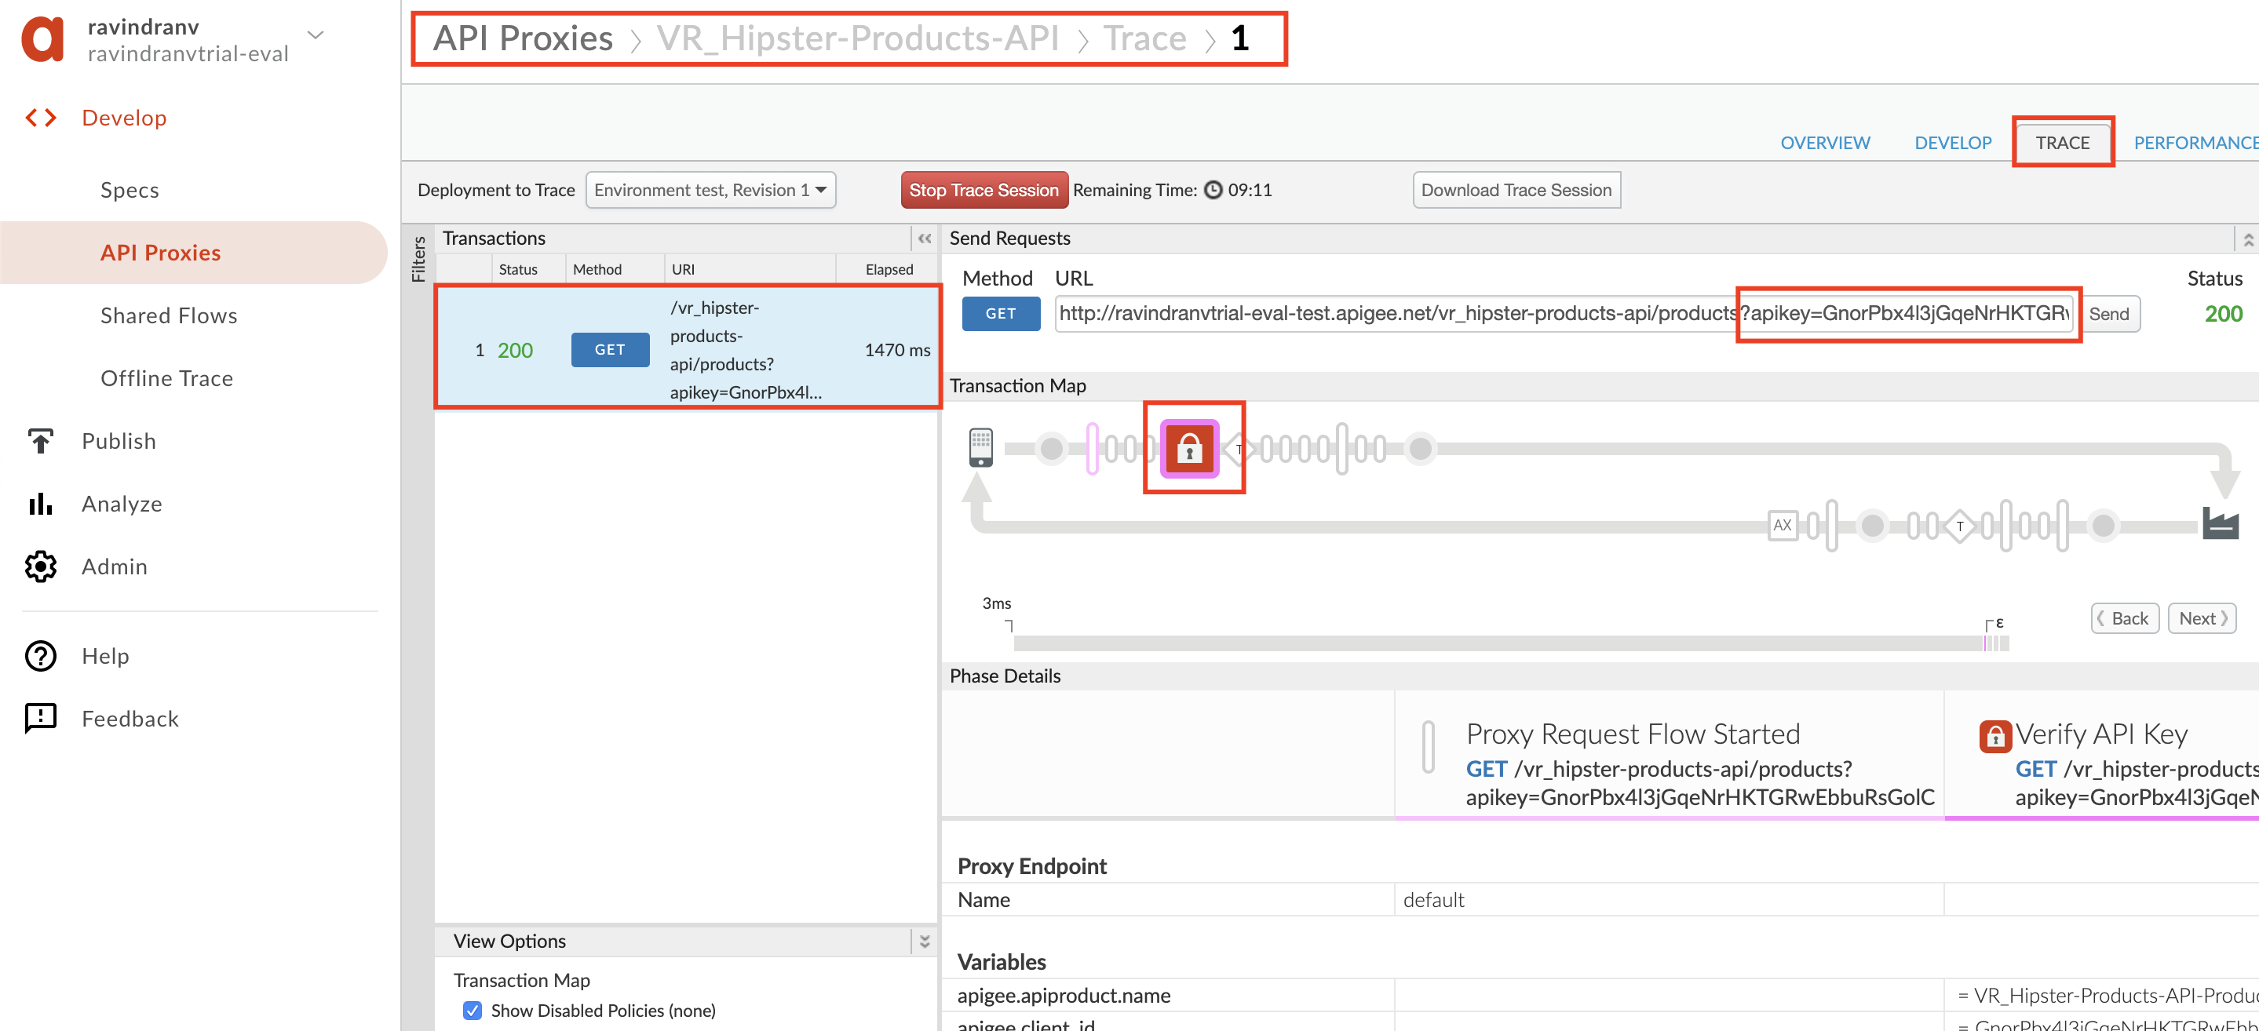Image resolution: width=2259 pixels, height=1031 pixels.
Task: Click the Proxy Endpoint Name value default
Action: 1434,899
